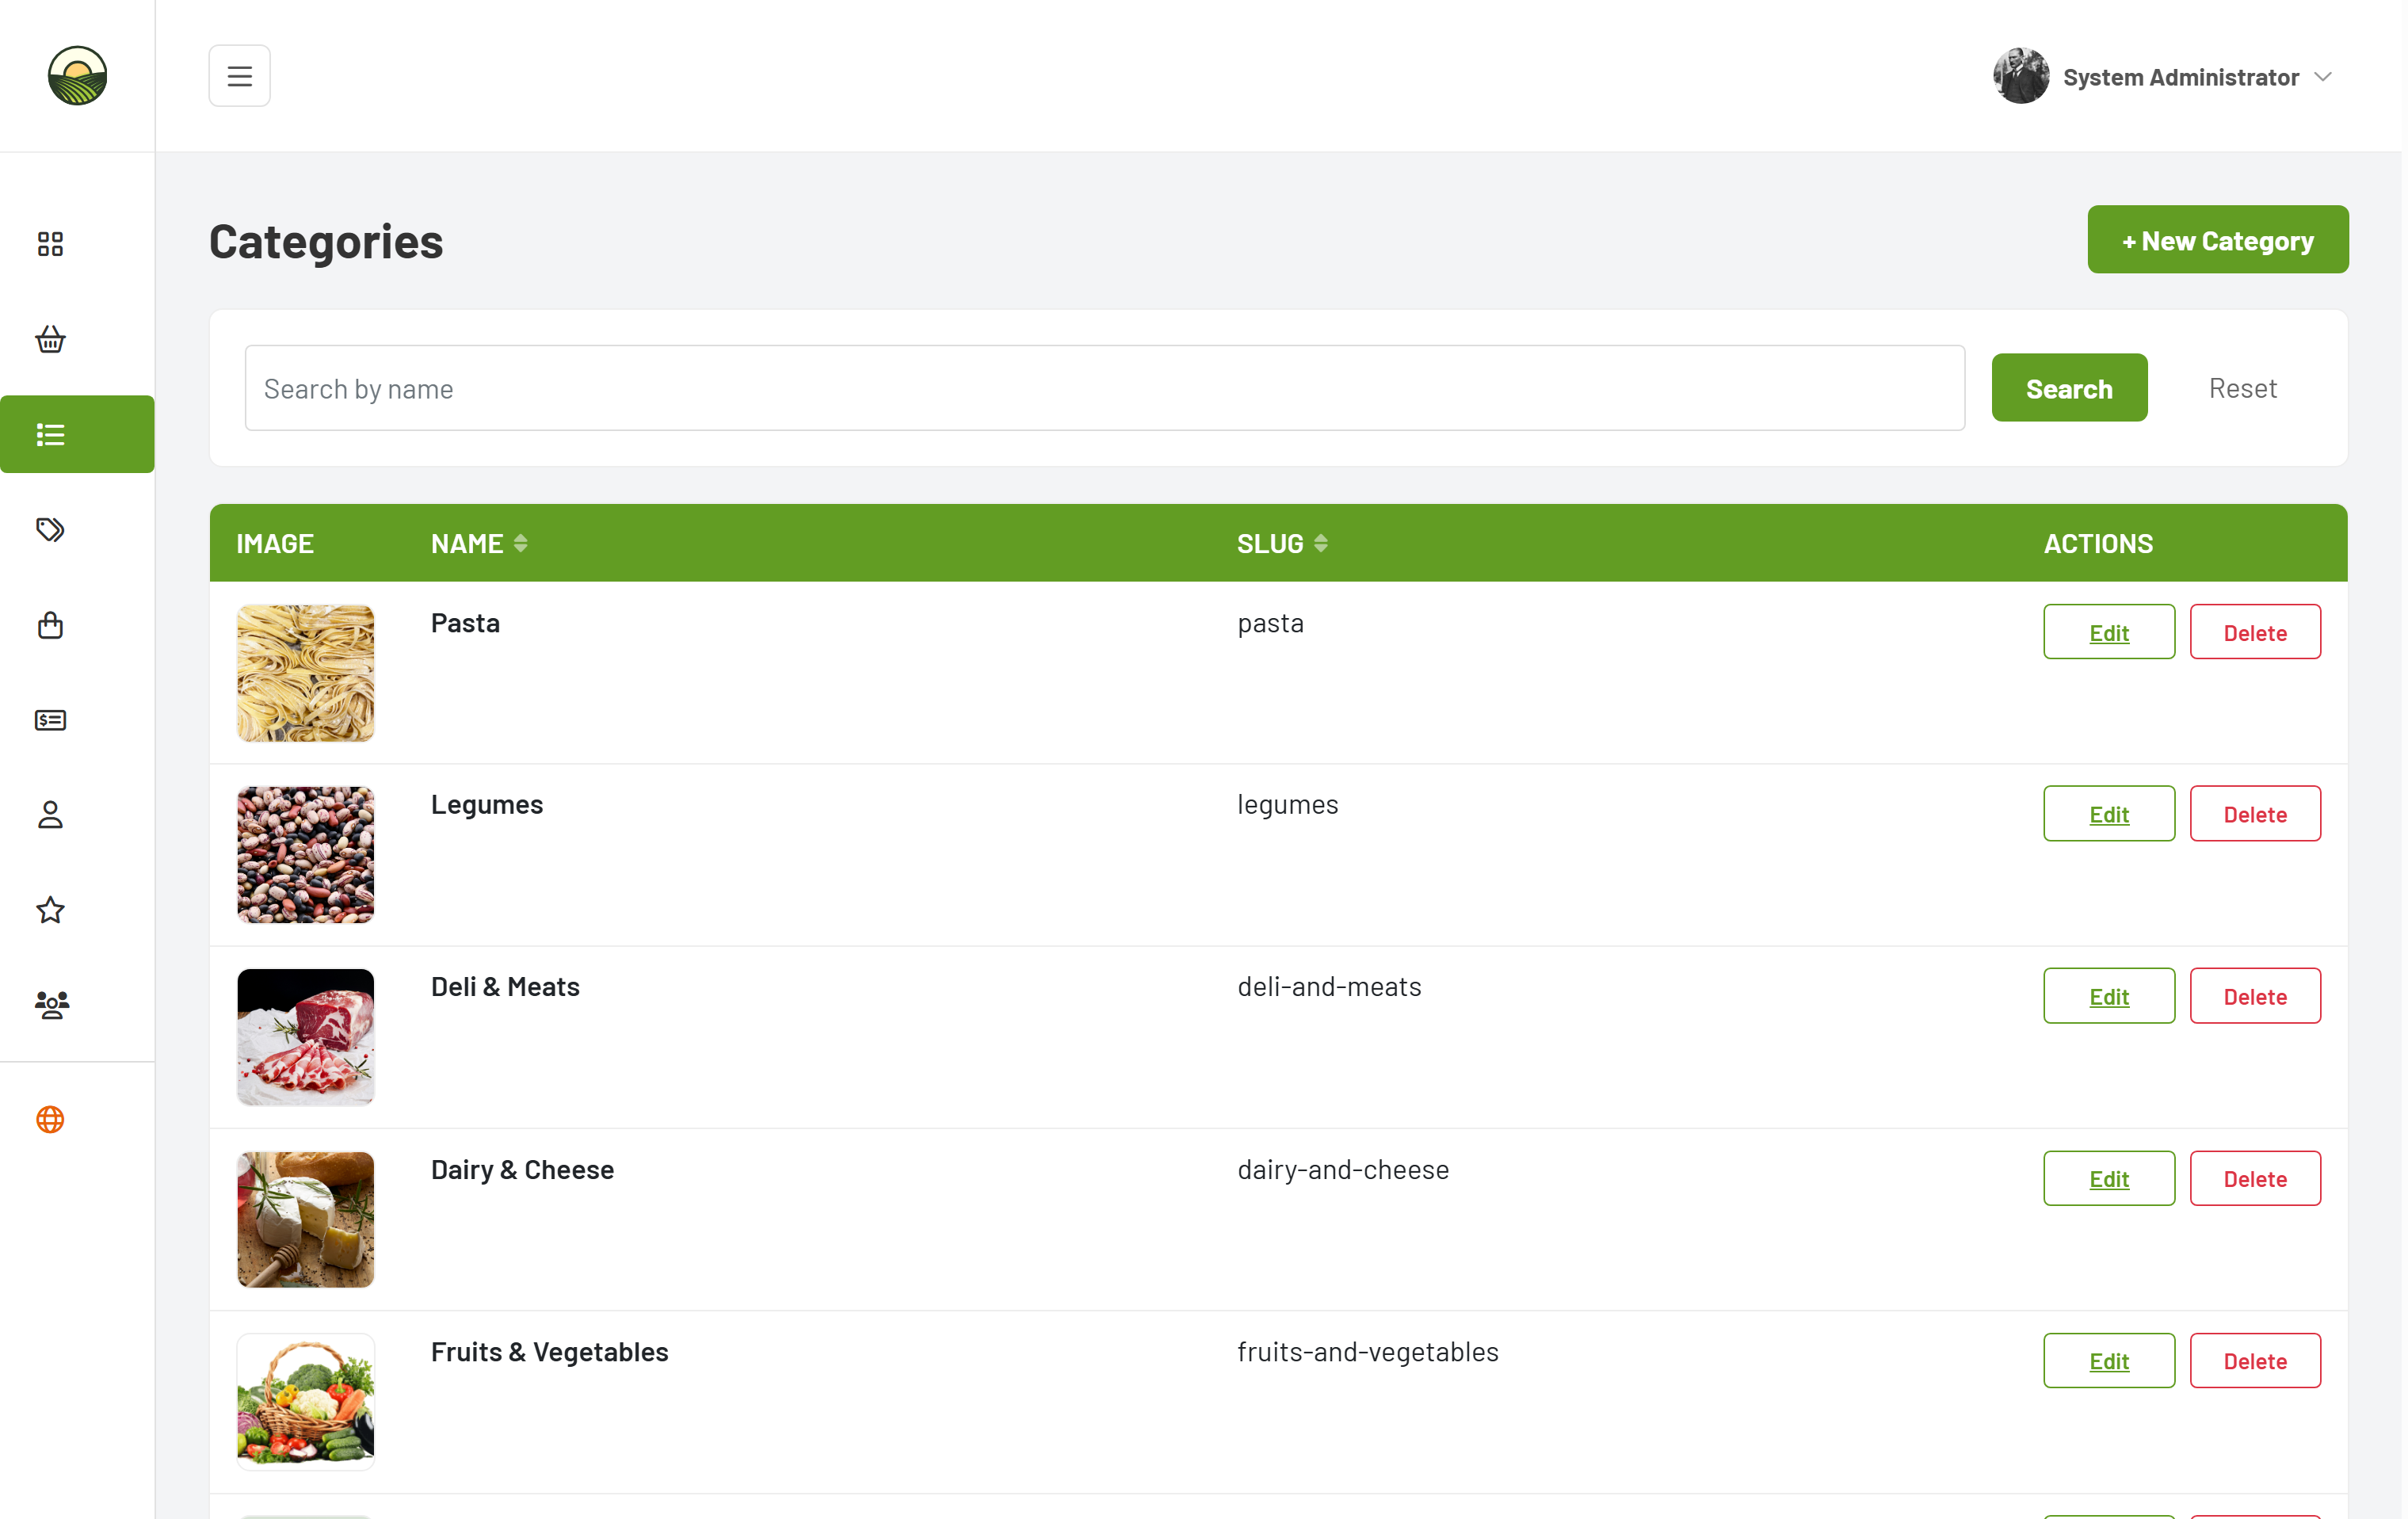2408x1519 pixels.
Task: Toggle the hamburger menu button
Action: (x=239, y=76)
